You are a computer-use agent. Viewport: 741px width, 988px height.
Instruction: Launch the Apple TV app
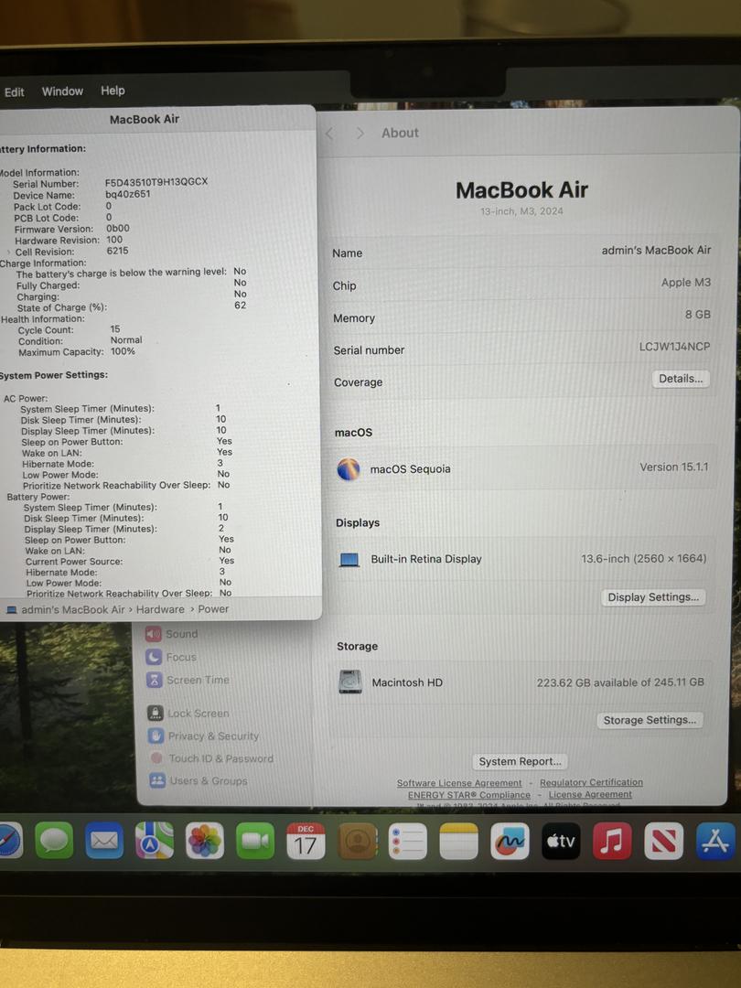click(x=561, y=841)
